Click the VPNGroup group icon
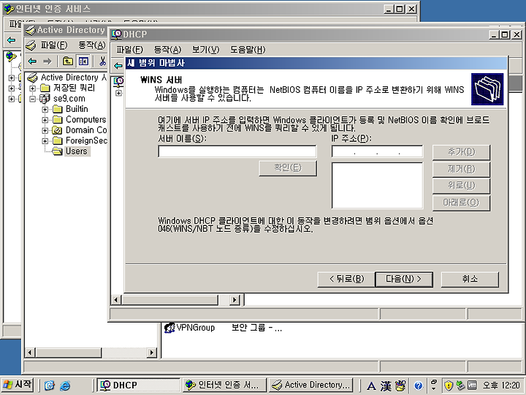 [x=169, y=328]
